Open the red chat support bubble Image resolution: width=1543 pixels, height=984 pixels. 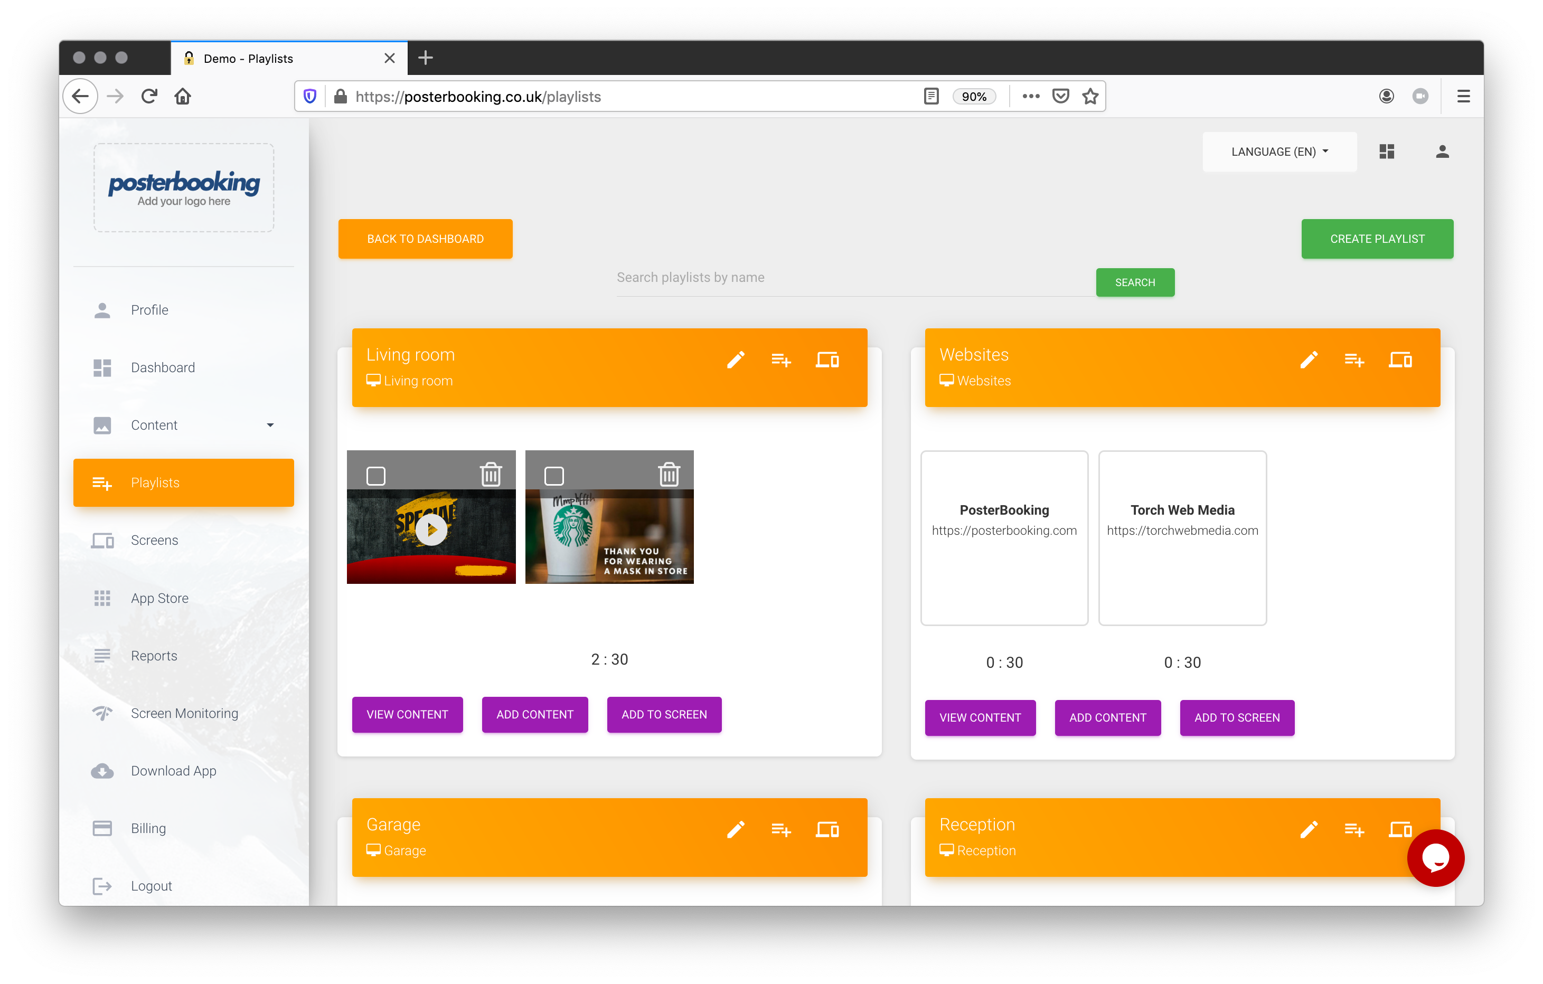1435,858
